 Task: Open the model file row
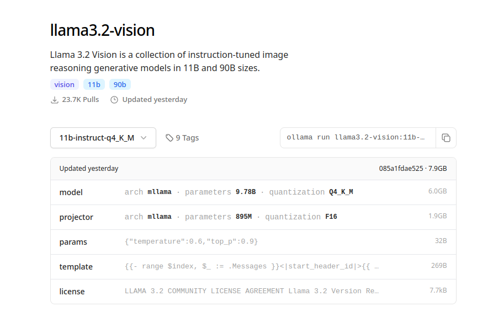point(71,192)
